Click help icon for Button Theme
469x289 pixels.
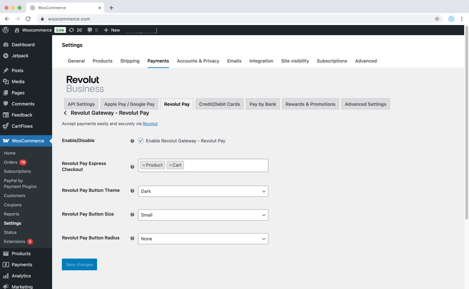[x=132, y=191]
